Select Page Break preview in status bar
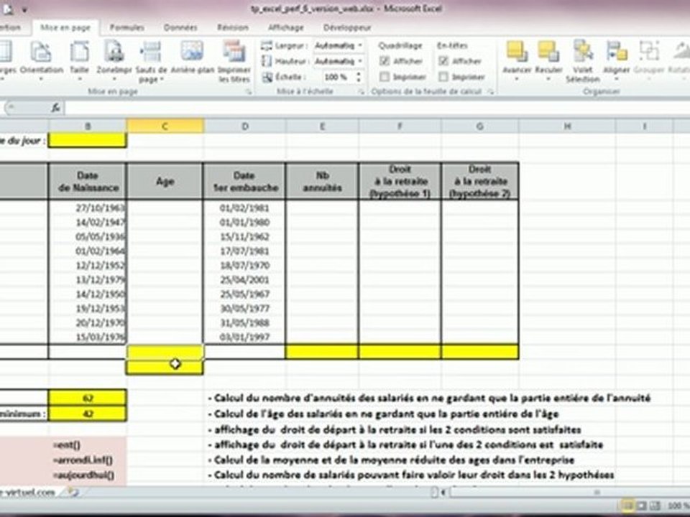This screenshot has width=690, height=517. coord(655,506)
